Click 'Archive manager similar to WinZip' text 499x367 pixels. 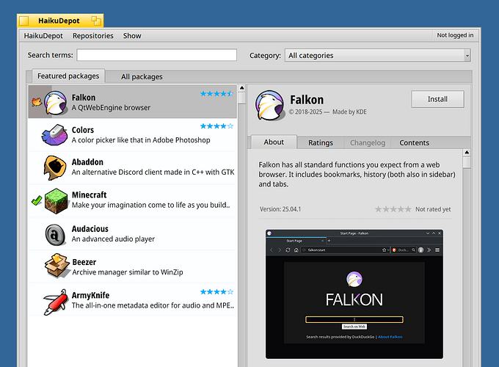pos(128,272)
